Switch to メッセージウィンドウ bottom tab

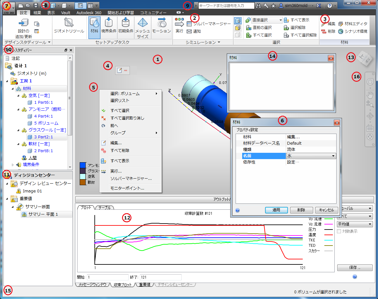click(92, 285)
